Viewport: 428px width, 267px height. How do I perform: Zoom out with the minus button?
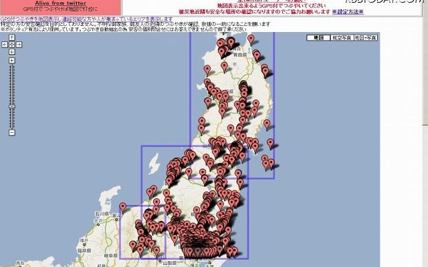[12, 133]
